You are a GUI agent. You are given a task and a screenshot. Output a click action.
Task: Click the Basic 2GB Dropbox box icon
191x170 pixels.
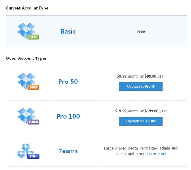point(28,31)
